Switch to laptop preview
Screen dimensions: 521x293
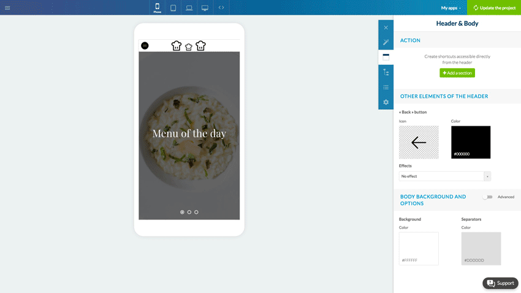click(x=189, y=8)
